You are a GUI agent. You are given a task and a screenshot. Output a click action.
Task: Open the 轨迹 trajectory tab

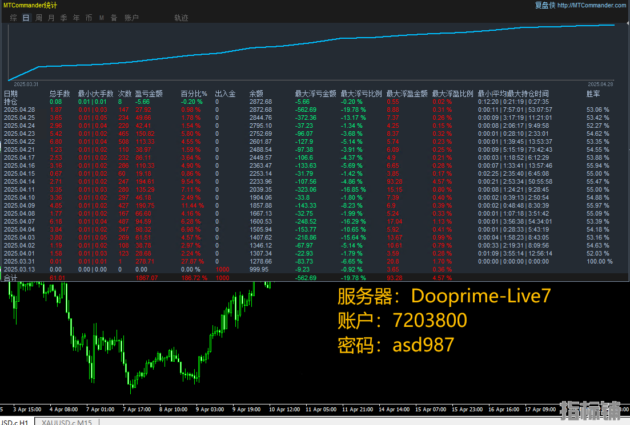[x=181, y=18]
